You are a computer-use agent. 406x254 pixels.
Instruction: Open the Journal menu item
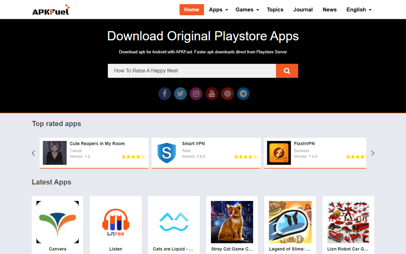(303, 9)
